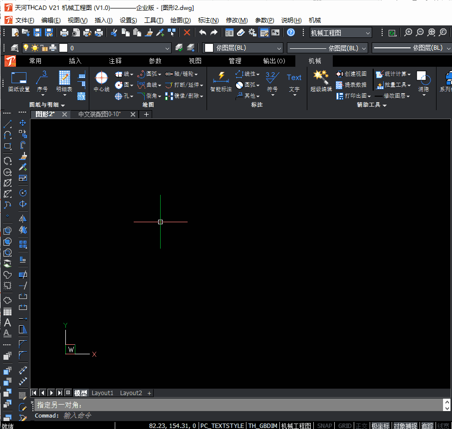Click the white layer color swatch
Image resolution: width=452 pixels, height=429 pixels.
(63, 48)
